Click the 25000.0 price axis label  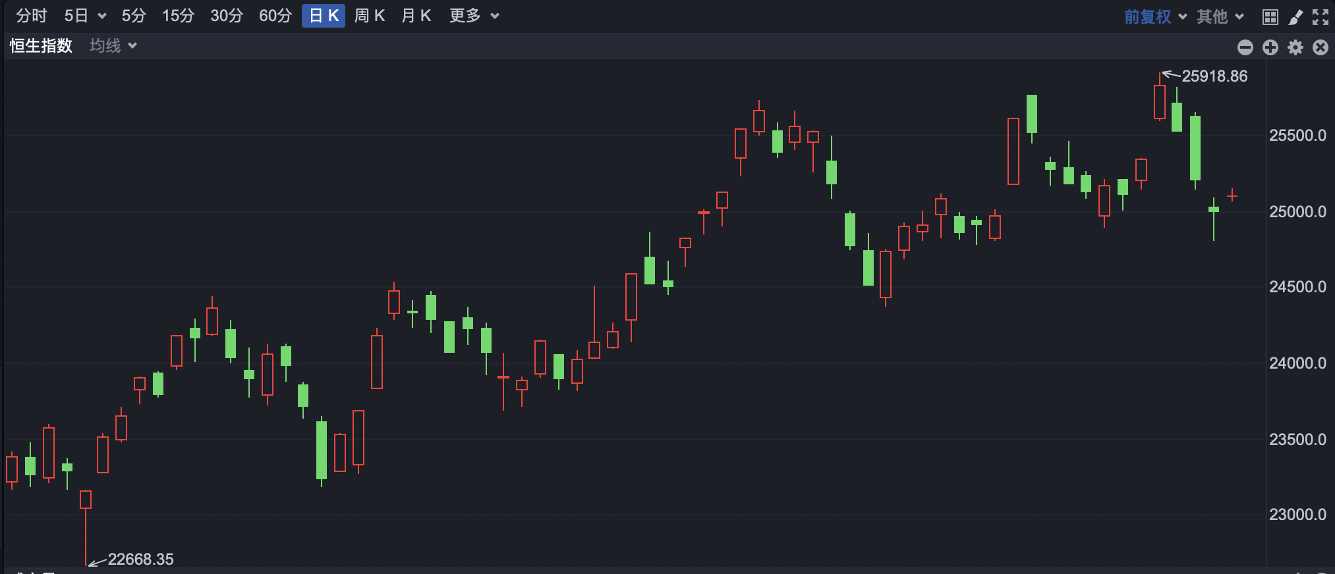click(x=1297, y=212)
